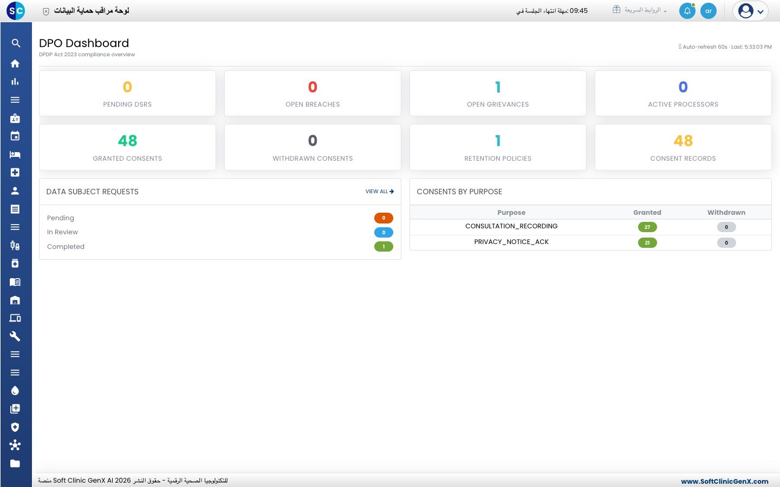The height and width of the screenshot is (487, 780).
Task: Open the www.SoftClinicGenX.com footer link
Action: point(725,481)
